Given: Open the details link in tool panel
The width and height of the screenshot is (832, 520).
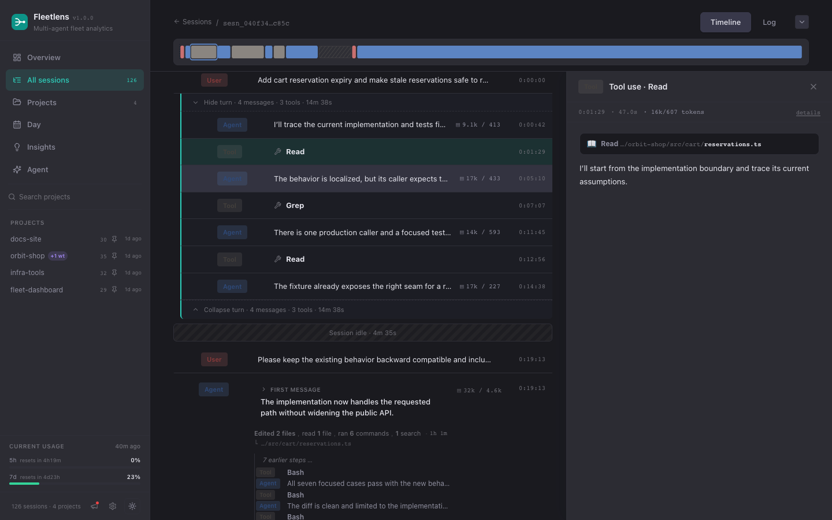Looking at the screenshot, I should point(808,113).
